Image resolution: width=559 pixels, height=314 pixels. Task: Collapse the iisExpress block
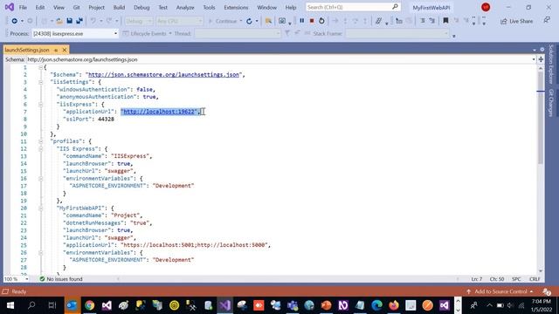coord(41,105)
